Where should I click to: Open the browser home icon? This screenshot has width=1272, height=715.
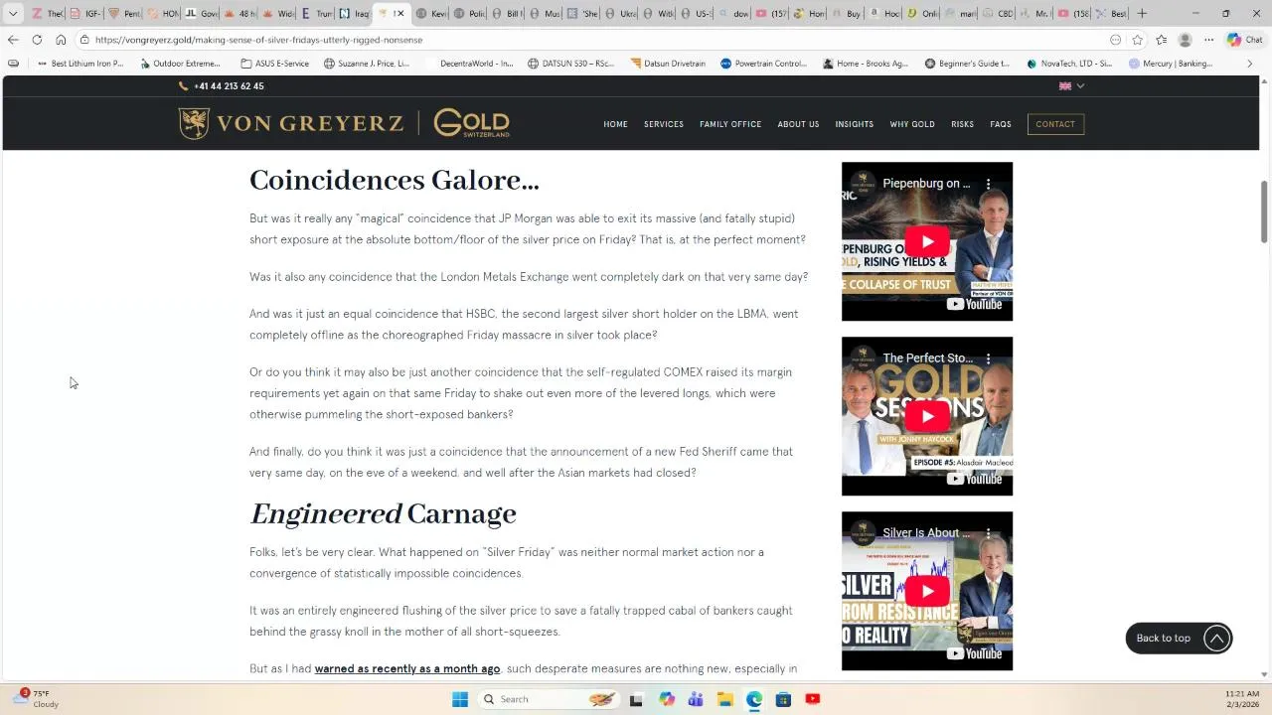pos(61,40)
